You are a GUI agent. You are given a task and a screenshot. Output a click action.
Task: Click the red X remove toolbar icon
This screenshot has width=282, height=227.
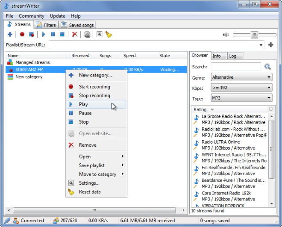click(x=75, y=34)
